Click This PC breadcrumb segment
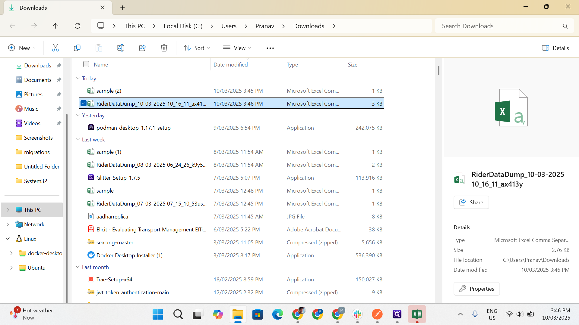The width and height of the screenshot is (579, 325). click(134, 26)
